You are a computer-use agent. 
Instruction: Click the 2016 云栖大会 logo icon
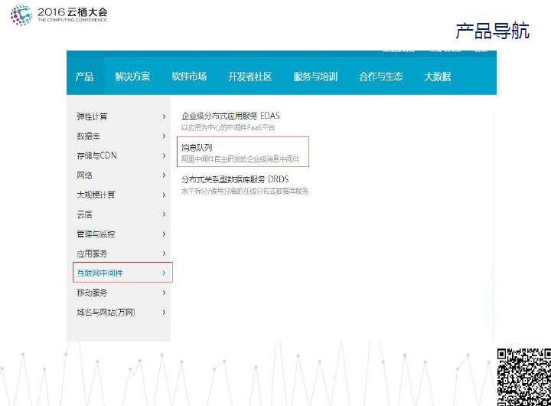[21, 15]
